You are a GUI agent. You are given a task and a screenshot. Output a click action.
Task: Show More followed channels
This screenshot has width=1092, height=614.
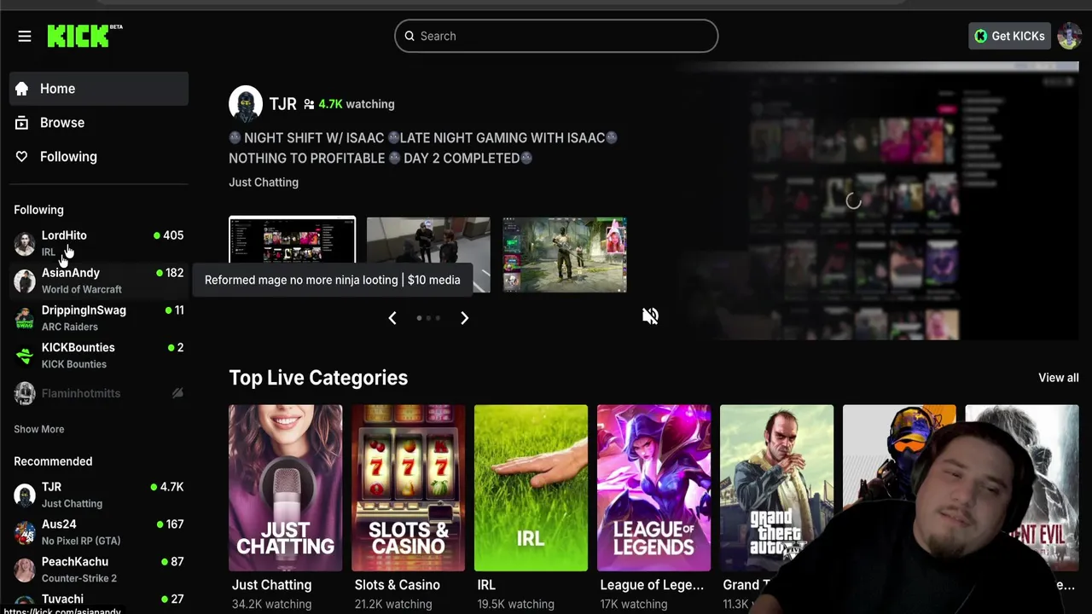[x=39, y=429]
